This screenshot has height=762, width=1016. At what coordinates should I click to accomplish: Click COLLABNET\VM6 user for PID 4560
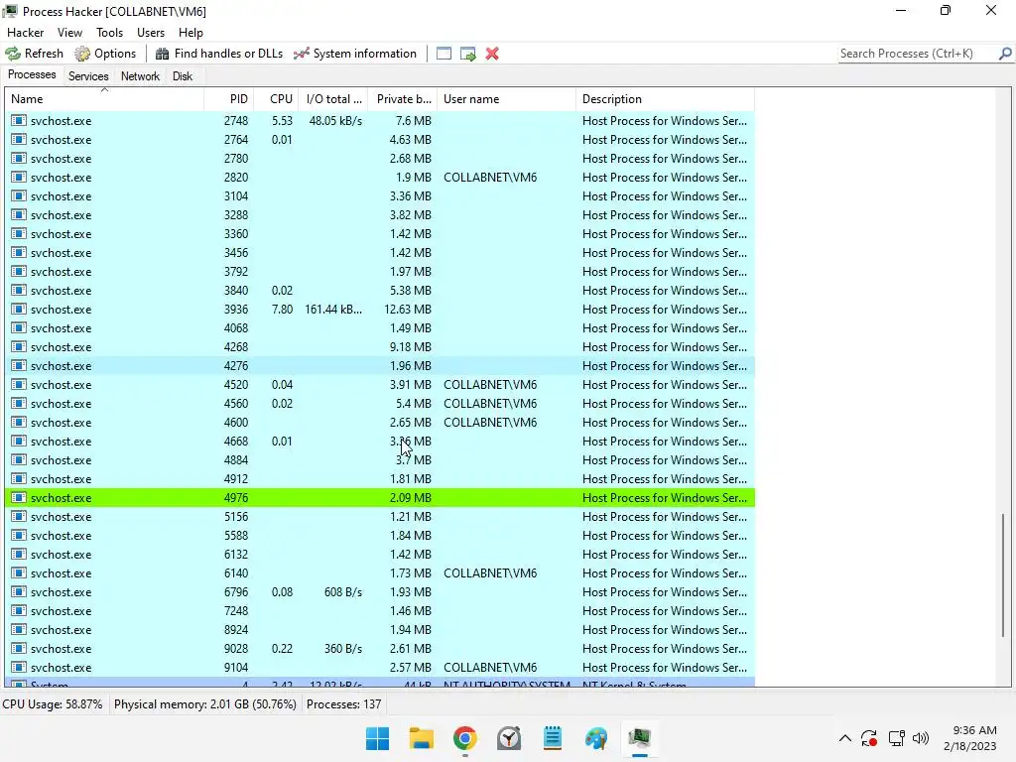pyautogui.click(x=490, y=404)
